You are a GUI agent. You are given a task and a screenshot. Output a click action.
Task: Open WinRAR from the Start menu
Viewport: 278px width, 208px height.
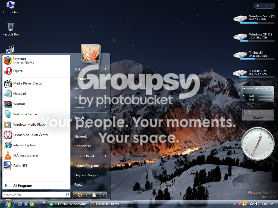coord(36,104)
